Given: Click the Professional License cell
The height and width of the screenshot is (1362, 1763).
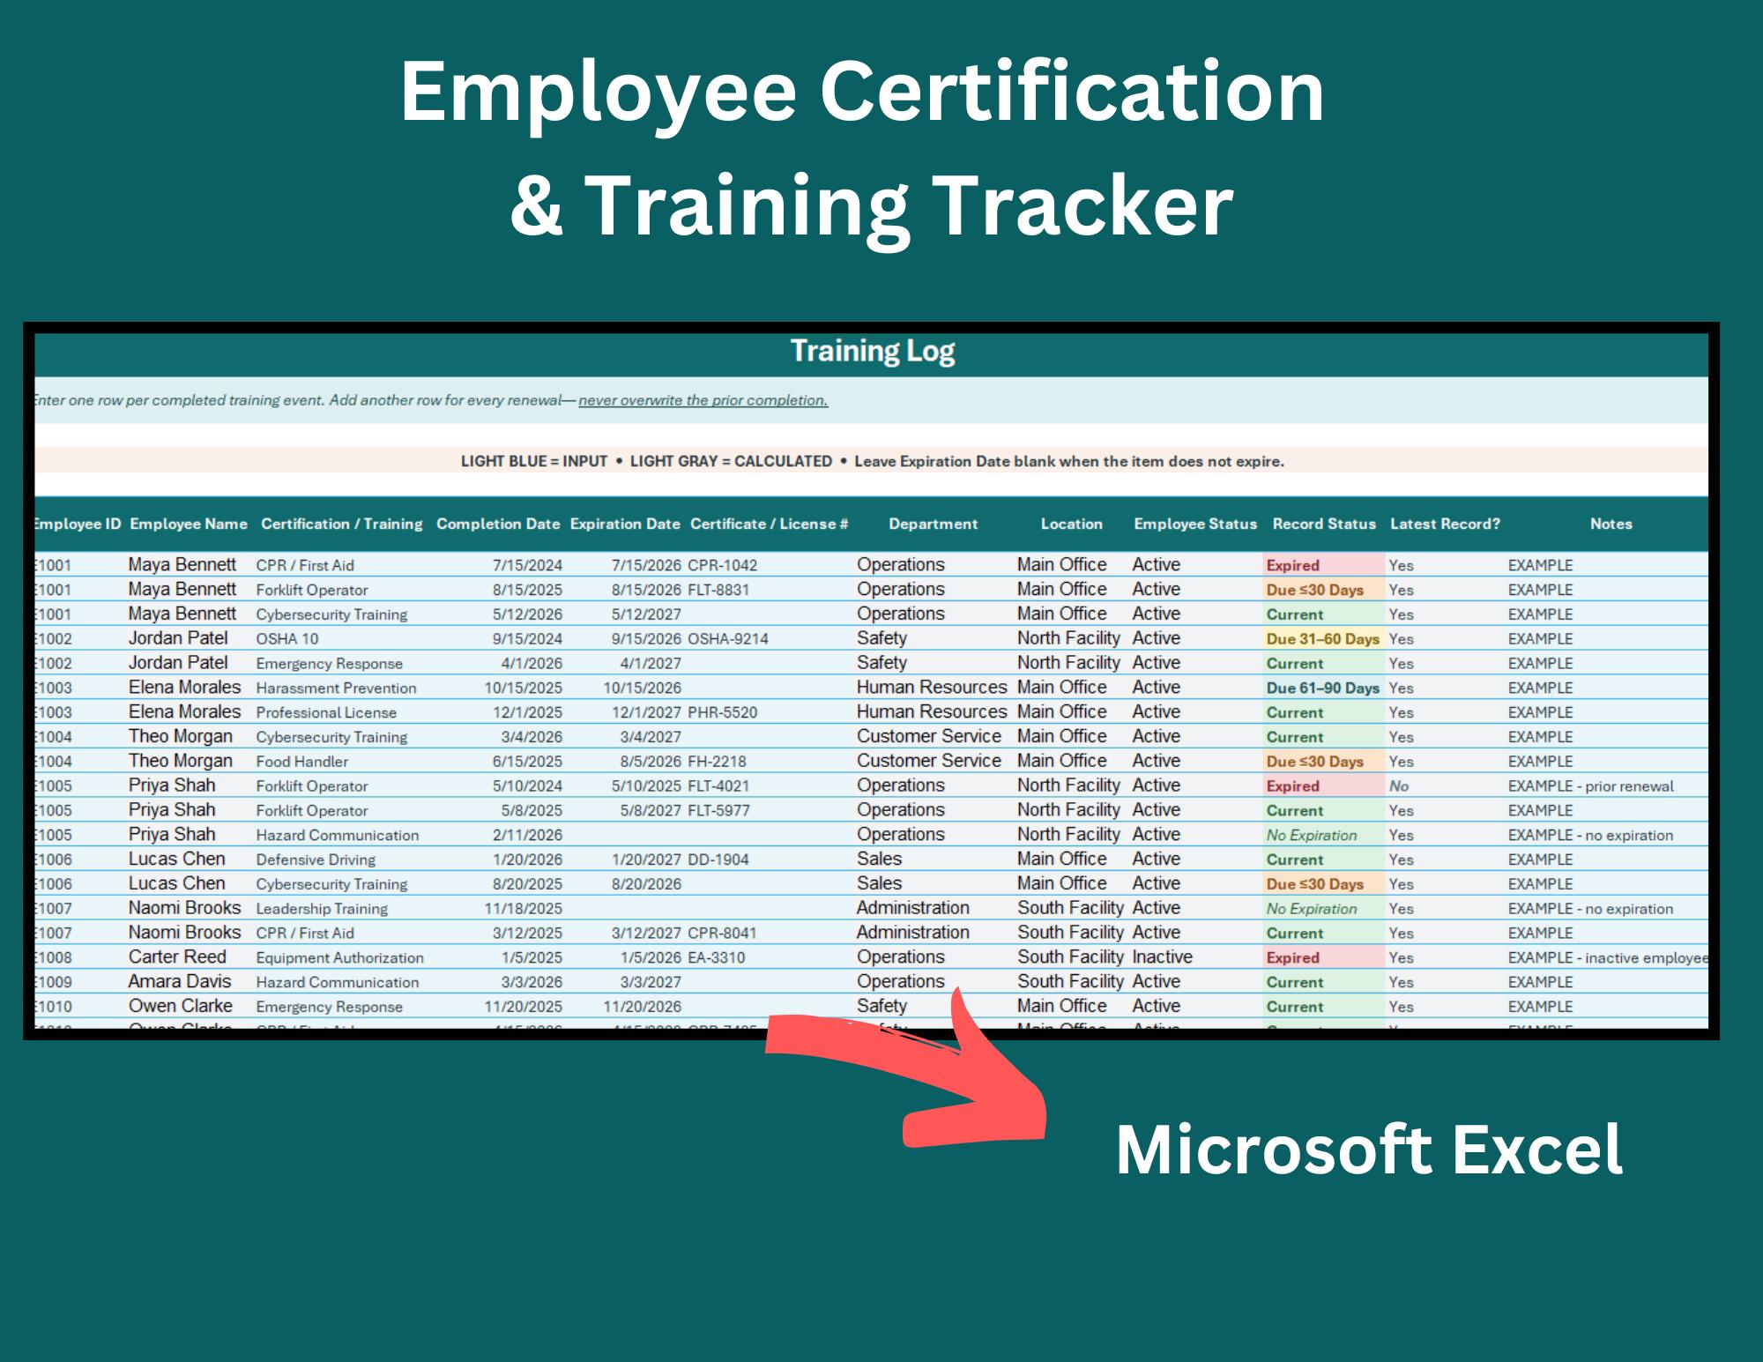Looking at the screenshot, I should coord(326,712).
